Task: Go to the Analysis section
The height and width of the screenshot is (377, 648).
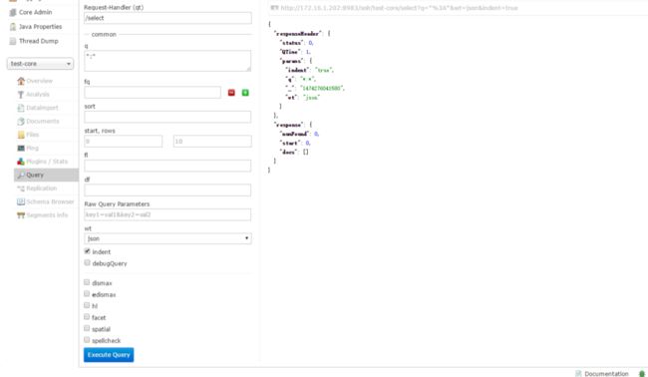Action: (x=38, y=94)
